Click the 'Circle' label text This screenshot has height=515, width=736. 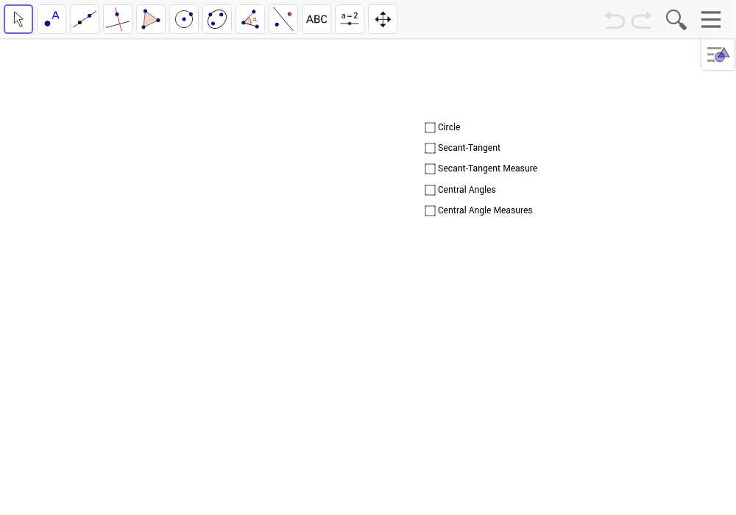[x=449, y=127]
